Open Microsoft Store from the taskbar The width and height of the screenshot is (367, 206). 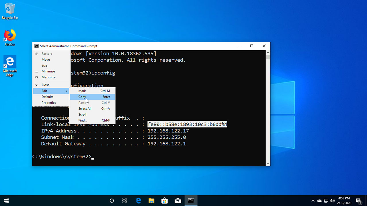[165, 201]
